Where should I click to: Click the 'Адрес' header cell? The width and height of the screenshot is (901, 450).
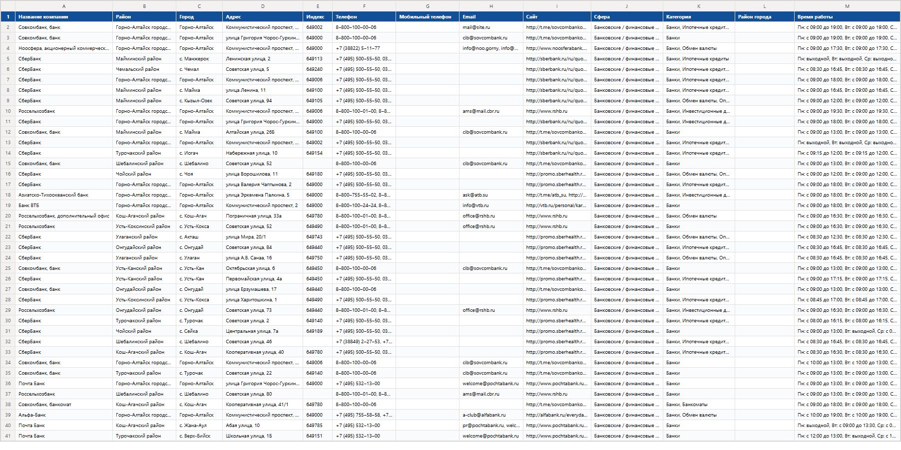(263, 16)
